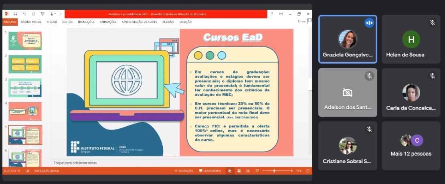Open the ARQUIVO tab
Screen dimensions: 445x184
10,22
